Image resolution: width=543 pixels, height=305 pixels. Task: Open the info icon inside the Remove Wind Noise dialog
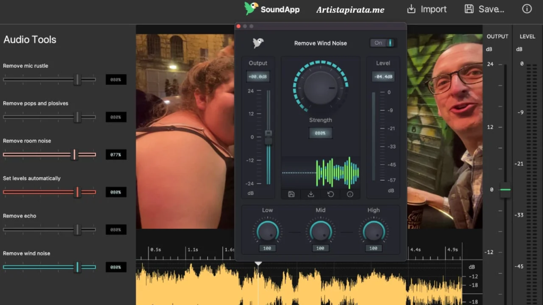349,194
